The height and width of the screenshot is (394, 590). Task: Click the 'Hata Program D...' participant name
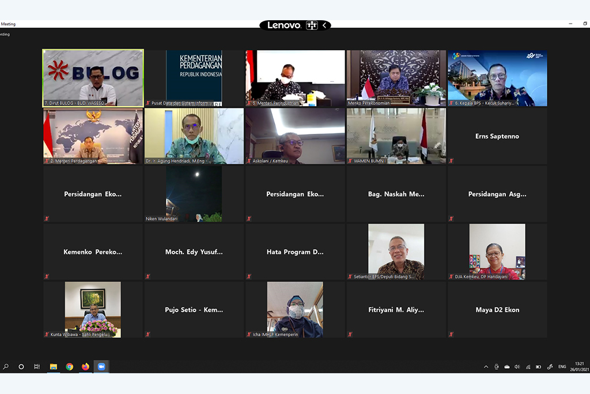coord(295,252)
